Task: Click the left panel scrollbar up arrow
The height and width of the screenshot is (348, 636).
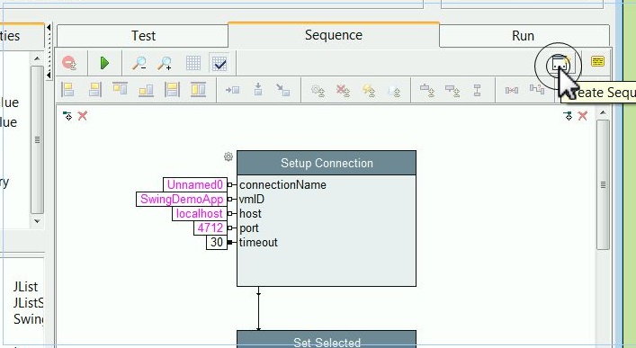Action: click(x=37, y=58)
